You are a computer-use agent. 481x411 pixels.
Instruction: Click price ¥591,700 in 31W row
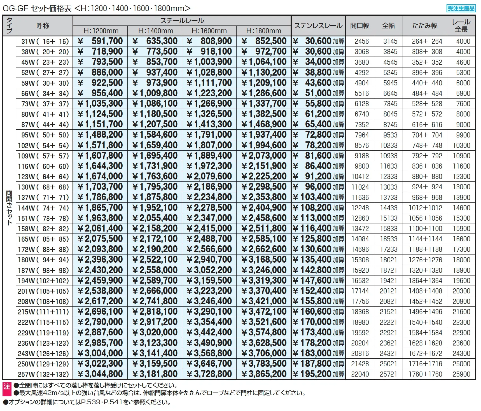101,41
